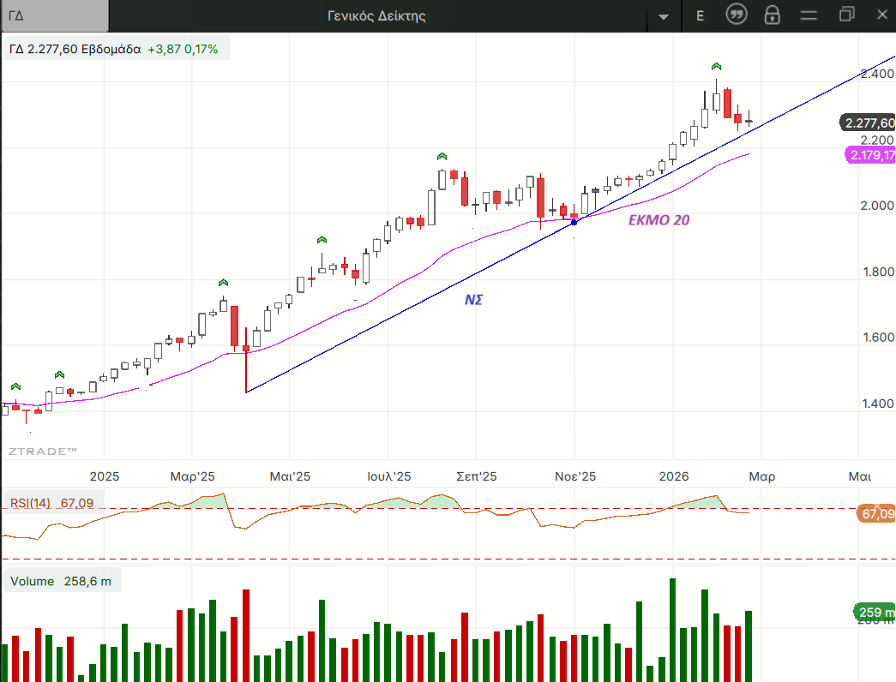Open the symbol dropdown arrow in title bar
This screenshot has height=682, width=896.
tap(663, 16)
